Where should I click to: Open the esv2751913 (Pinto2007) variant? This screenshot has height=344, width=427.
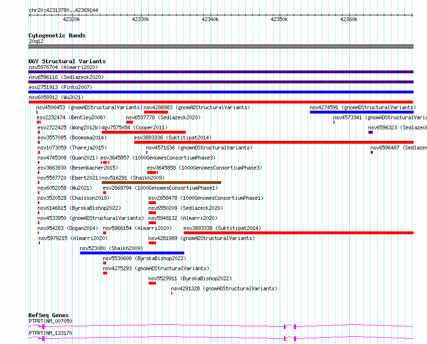[221, 92]
